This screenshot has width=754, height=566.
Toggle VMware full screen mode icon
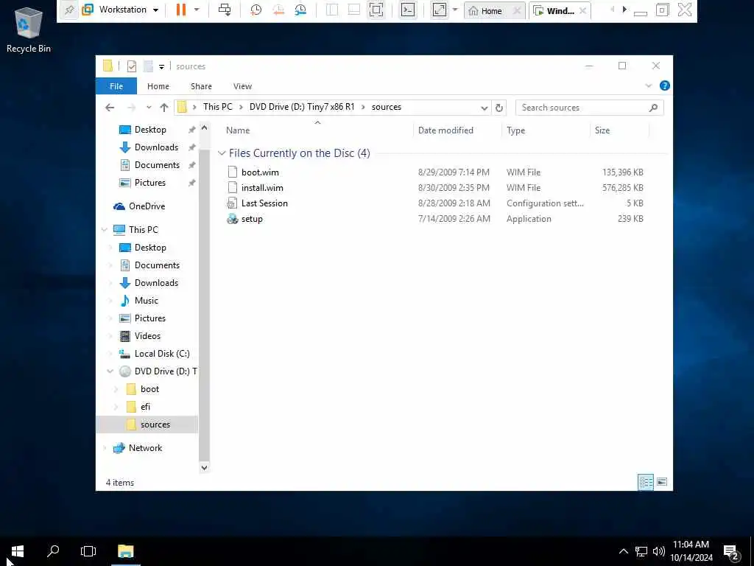click(x=376, y=10)
